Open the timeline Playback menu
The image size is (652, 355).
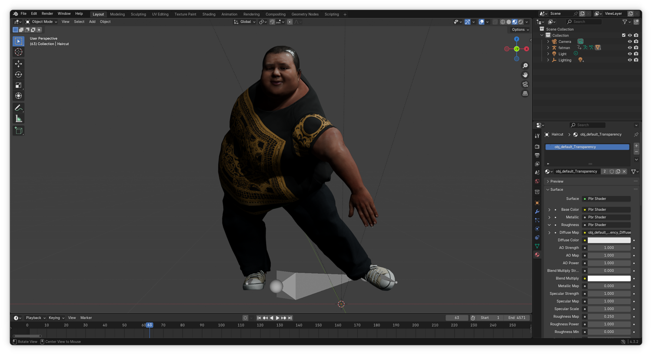tap(35, 318)
